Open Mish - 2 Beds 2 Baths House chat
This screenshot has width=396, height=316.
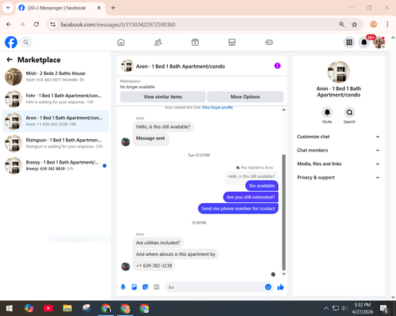55,77
